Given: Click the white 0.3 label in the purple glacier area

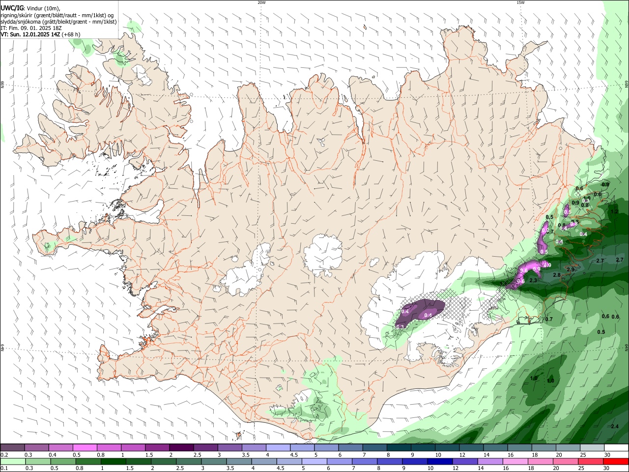Looking at the screenshot, I should click(400, 327).
